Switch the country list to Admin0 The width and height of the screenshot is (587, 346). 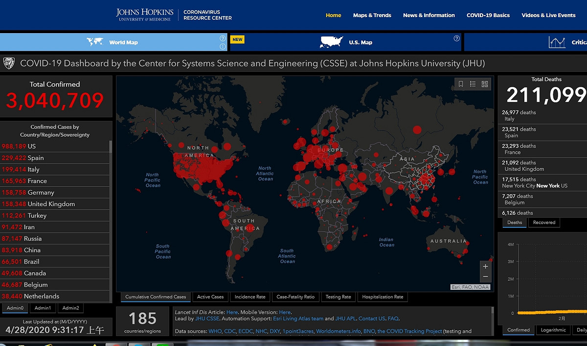pyautogui.click(x=15, y=308)
